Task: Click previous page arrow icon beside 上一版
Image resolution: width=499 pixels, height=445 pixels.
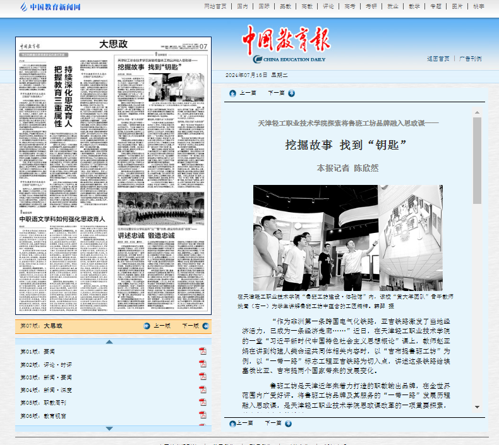Action: [x=147, y=326]
